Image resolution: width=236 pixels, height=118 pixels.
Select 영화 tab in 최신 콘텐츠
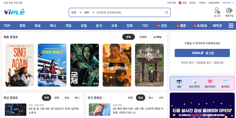coord(57,98)
